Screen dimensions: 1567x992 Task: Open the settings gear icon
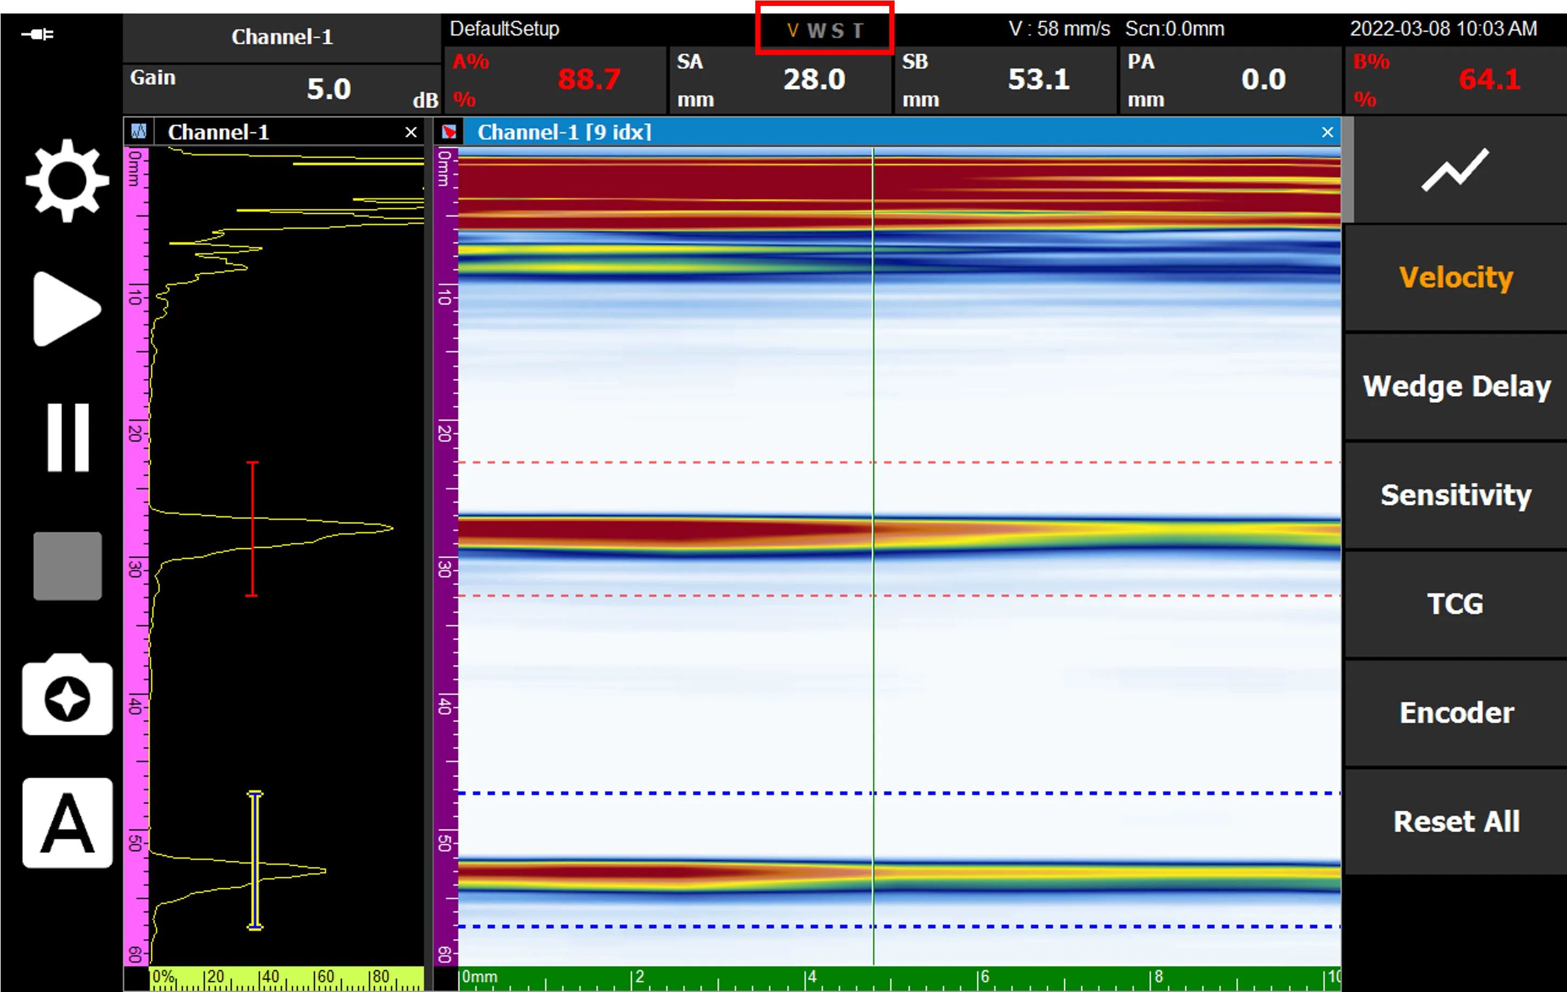(67, 181)
